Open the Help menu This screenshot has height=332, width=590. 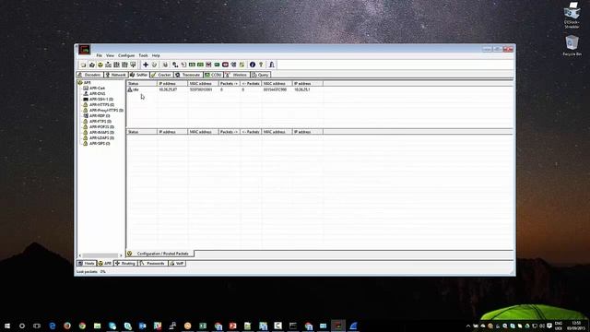pos(156,55)
